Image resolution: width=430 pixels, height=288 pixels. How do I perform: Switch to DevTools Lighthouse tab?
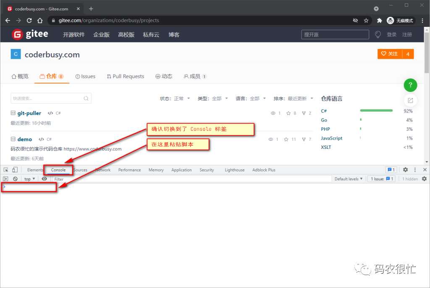[234, 170]
